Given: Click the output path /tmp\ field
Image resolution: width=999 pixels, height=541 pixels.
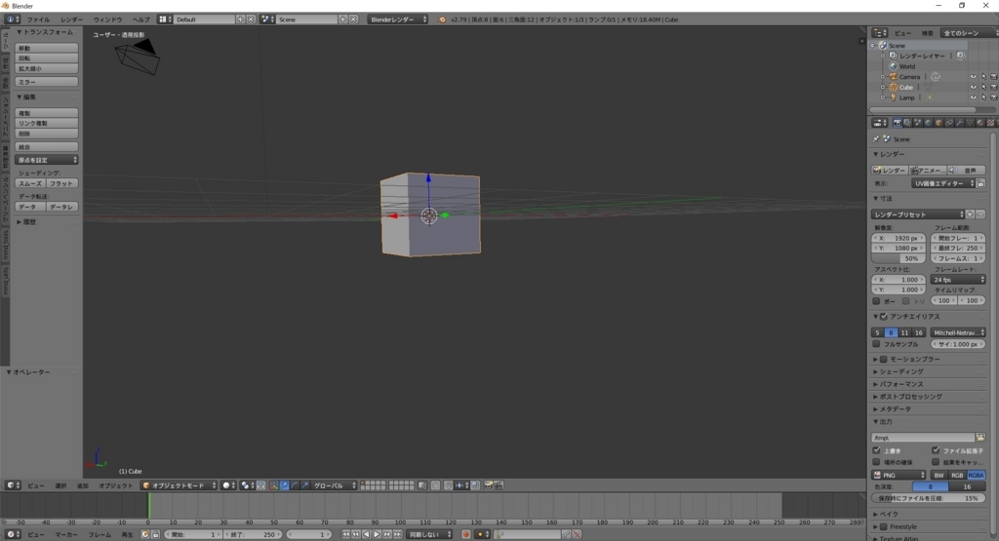Looking at the screenshot, I should click(923, 438).
